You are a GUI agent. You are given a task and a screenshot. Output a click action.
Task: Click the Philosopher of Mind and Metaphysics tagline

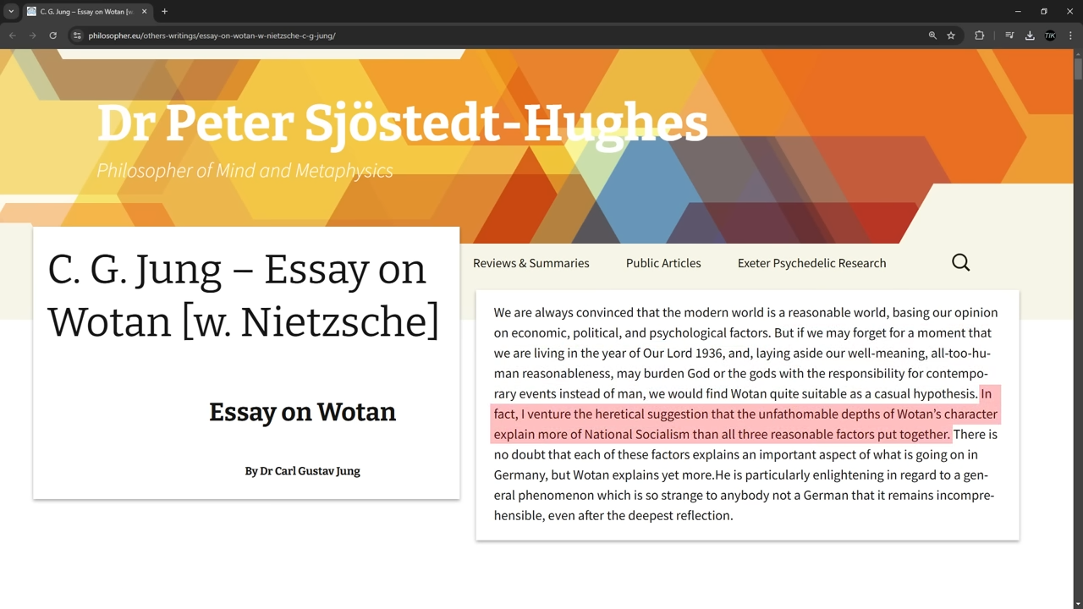245,171
